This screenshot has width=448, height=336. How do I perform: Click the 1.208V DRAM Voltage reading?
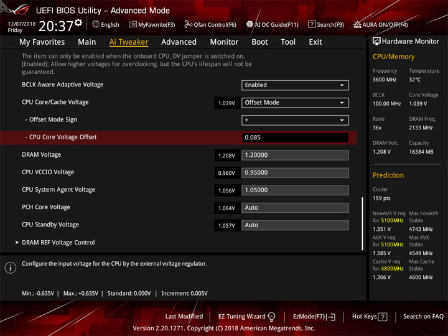pos(226,156)
